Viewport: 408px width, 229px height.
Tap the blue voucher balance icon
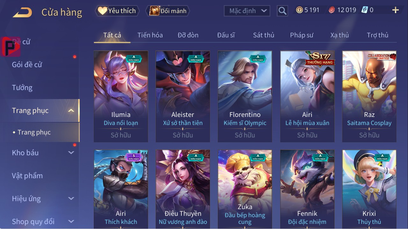click(x=364, y=10)
